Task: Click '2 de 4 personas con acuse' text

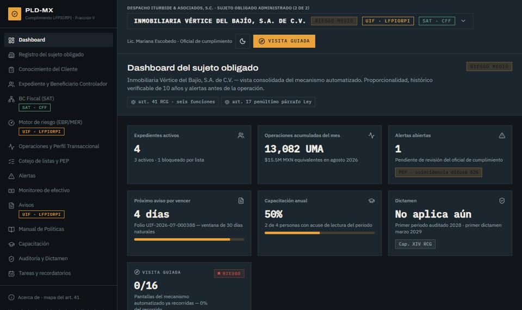Action: (318, 225)
